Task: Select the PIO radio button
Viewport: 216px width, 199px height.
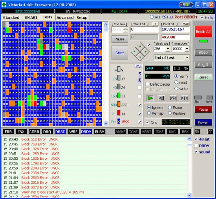Action: coord(164,17)
